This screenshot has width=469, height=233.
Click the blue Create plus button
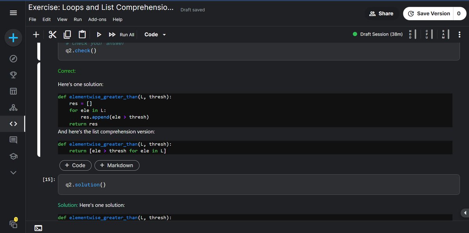click(x=13, y=38)
